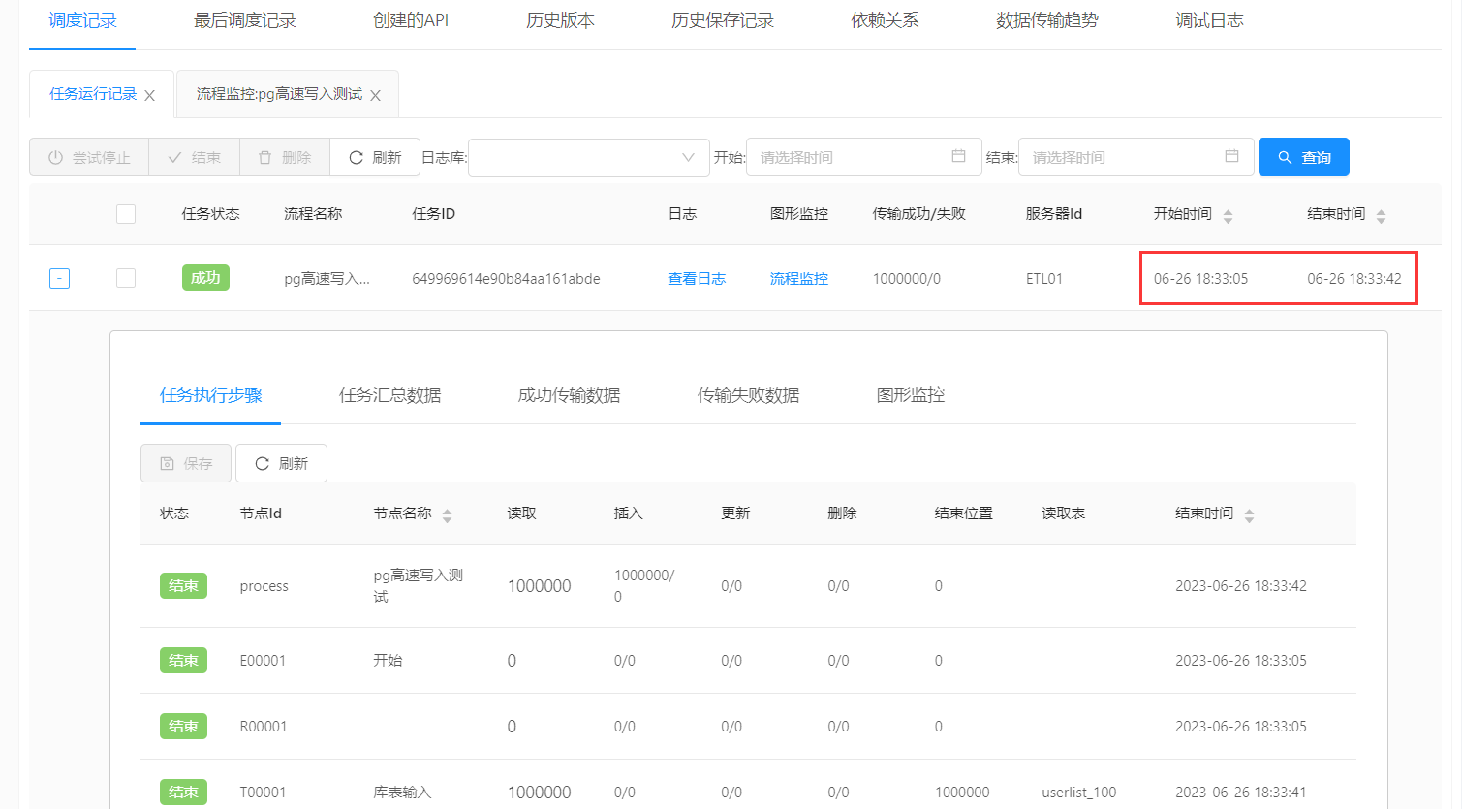This screenshot has height=809, width=1462.
Task: Close the 任务运行记录 tab
Action: [149, 95]
